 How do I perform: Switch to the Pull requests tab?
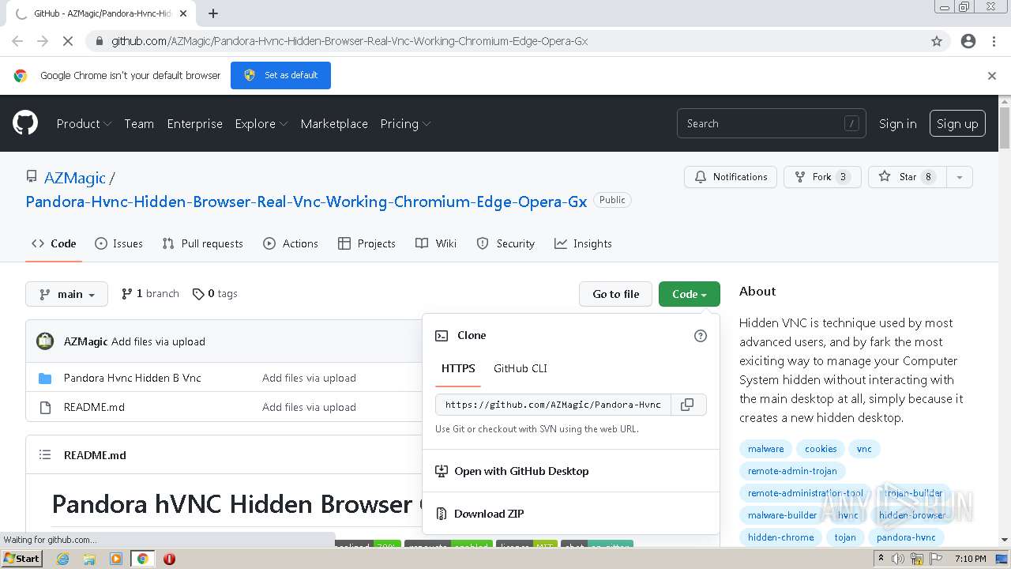pyautogui.click(x=202, y=243)
